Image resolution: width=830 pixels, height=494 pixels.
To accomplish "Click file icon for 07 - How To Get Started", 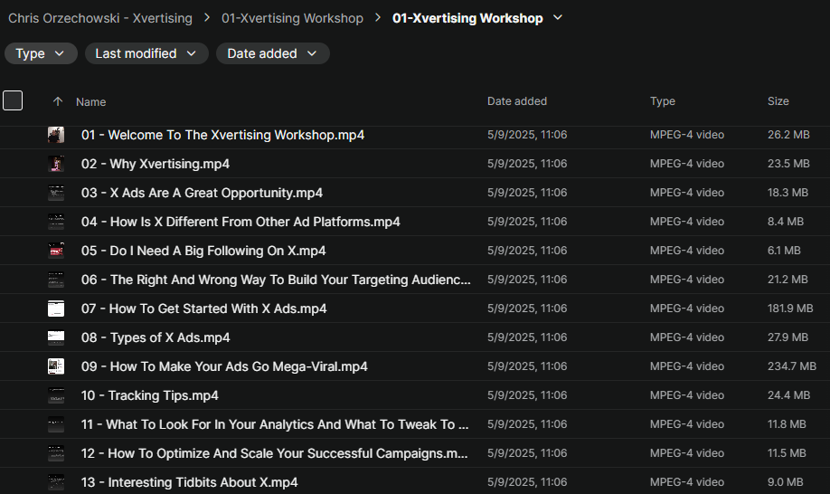I will [x=56, y=309].
